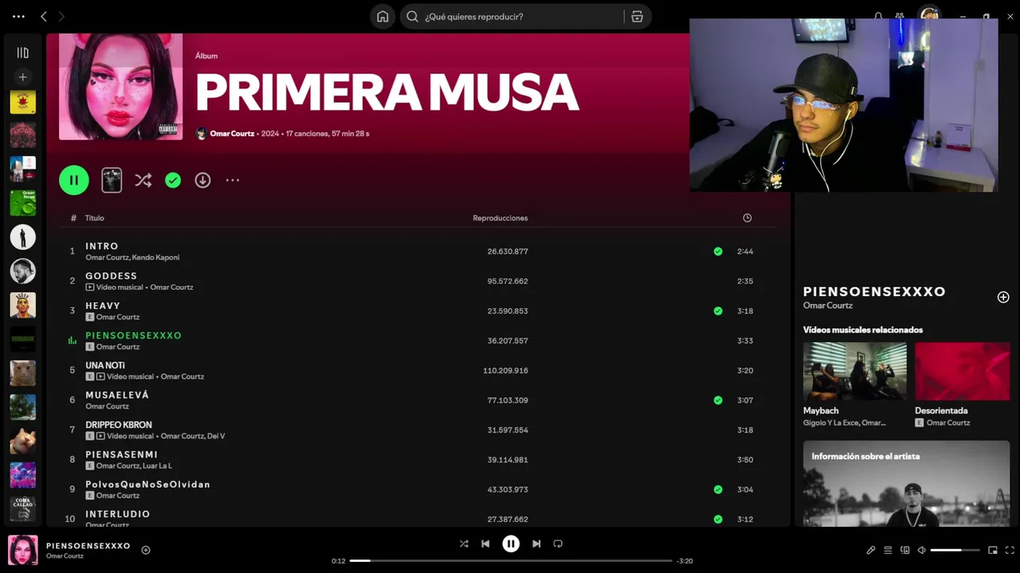Open artist Dei V on the DRIPPEO KBRON row

click(216, 436)
